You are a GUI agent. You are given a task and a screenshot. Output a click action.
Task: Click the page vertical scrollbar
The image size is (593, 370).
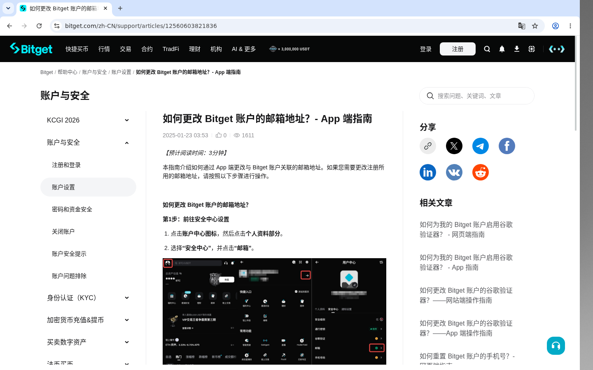coord(575,83)
